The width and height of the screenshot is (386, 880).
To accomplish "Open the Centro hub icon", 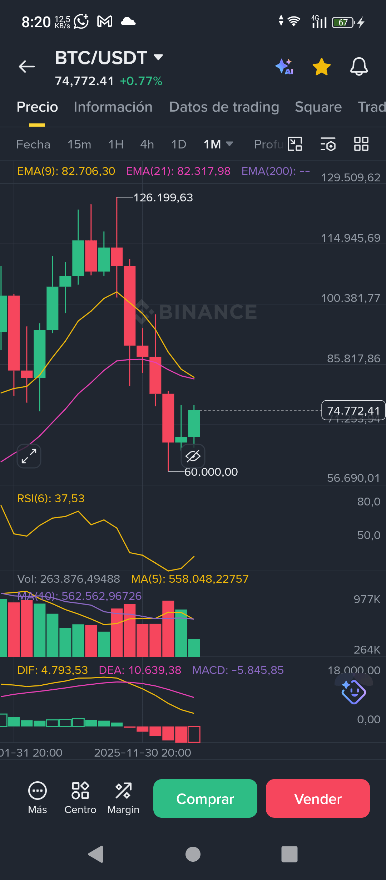I will tap(80, 798).
